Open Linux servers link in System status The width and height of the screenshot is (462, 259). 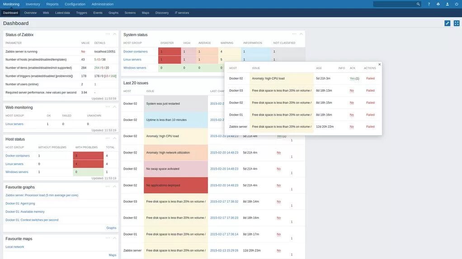(x=132, y=60)
